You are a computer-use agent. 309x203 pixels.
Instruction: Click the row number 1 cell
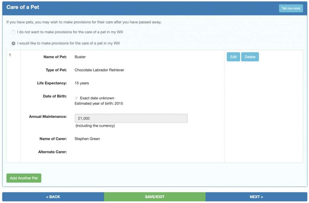[13, 106]
